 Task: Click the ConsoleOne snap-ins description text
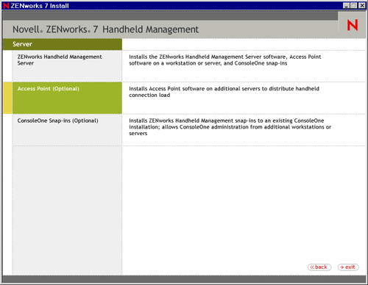[x=230, y=127]
